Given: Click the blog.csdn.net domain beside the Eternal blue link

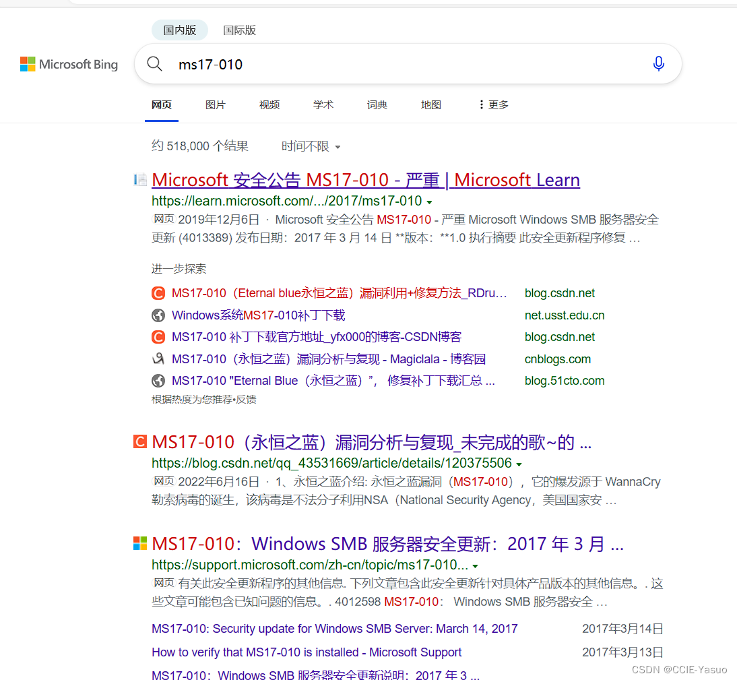Looking at the screenshot, I should click(x=559, y=293).
